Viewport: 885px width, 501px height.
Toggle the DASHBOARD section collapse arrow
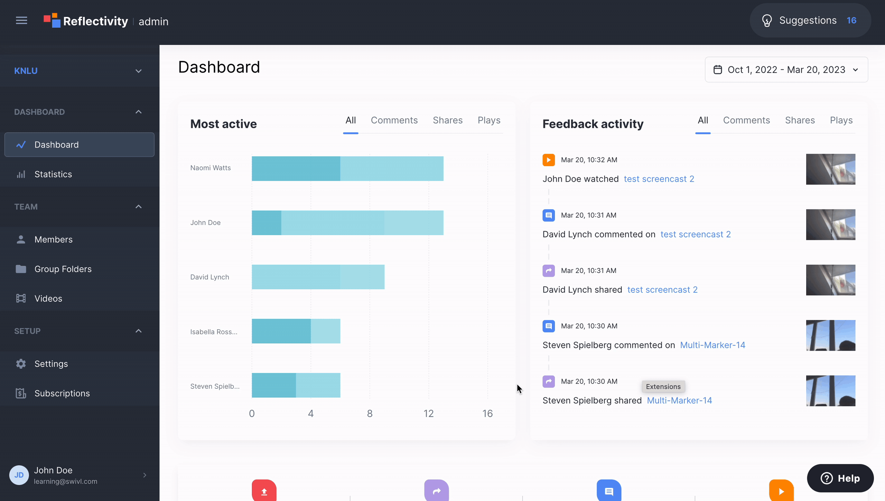[138, 112]
